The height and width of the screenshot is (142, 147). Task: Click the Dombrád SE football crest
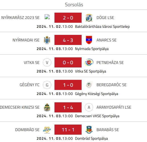(x=47, y=130)
